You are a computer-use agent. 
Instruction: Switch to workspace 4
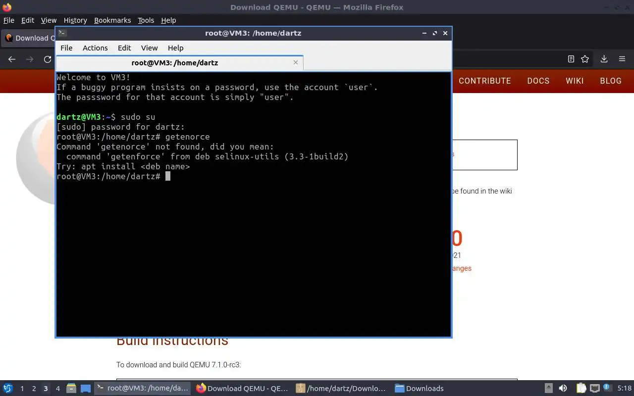tap(57, 389)
